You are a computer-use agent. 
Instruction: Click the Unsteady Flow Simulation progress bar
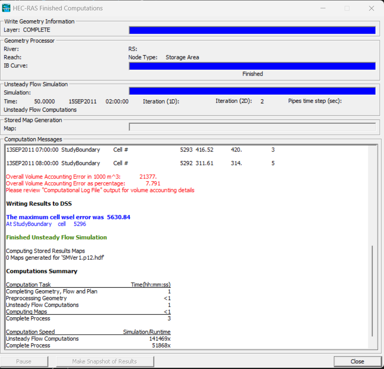coord(252,91)
